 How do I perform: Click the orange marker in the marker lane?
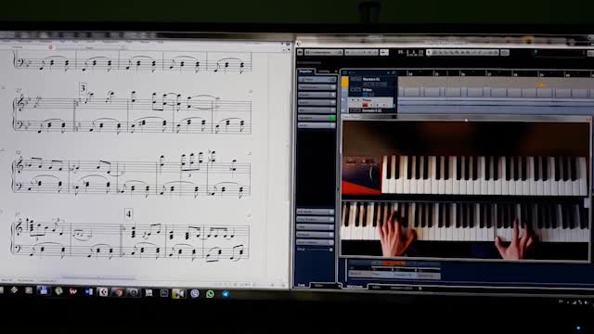pos(542,85)
